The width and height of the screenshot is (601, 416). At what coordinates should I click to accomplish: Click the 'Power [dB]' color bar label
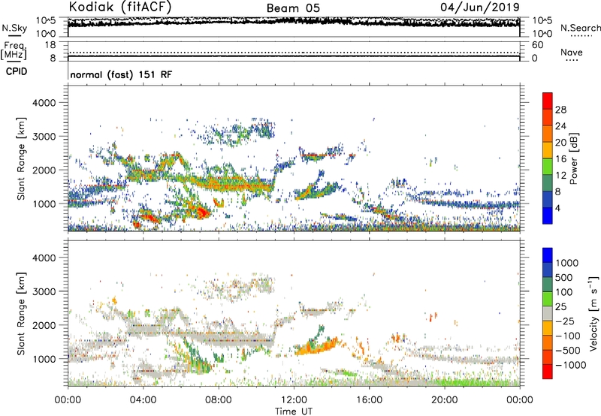573,158
